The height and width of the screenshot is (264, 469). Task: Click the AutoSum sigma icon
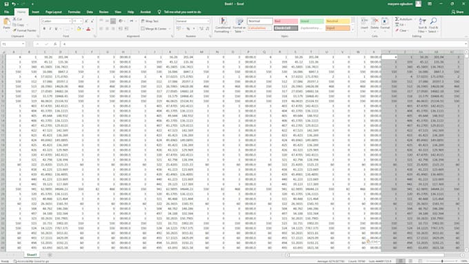[397, 19]
